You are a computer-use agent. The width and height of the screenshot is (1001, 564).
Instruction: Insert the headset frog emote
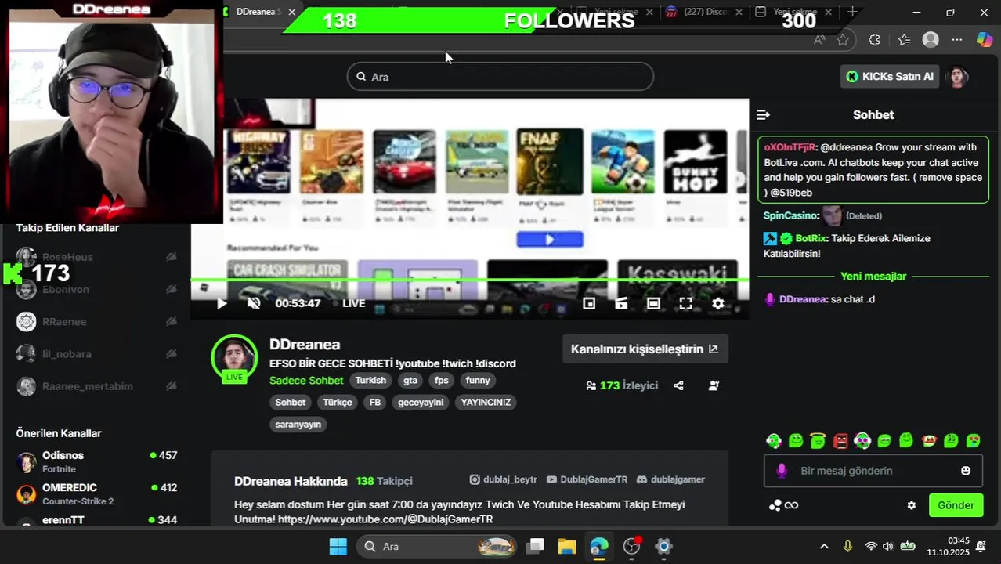[774, 440]
